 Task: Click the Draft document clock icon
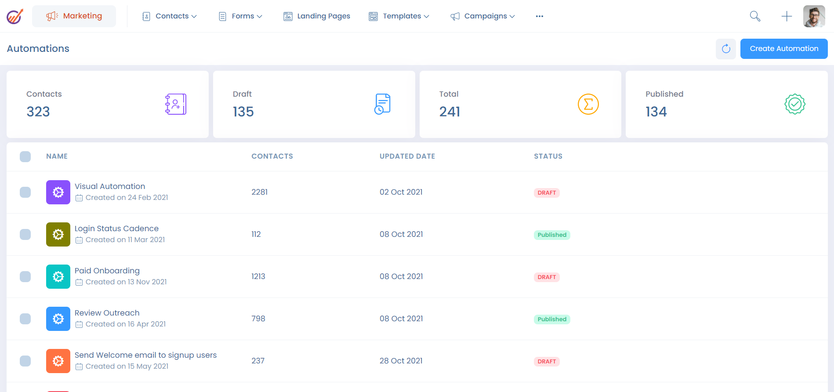coord(382,104)
